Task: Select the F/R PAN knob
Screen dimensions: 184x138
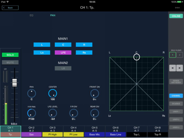Action: [32, 113]
